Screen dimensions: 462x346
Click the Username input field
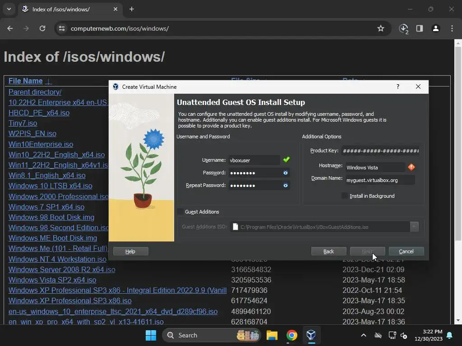click(x=254, y=160)
